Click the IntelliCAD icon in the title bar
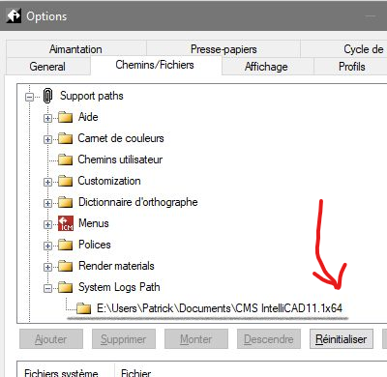The height and width of the screenshot is (377, 387). [14, 15]
